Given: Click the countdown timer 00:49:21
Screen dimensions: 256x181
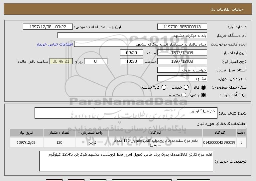Looking at the screenshot, I should point(61,61).
